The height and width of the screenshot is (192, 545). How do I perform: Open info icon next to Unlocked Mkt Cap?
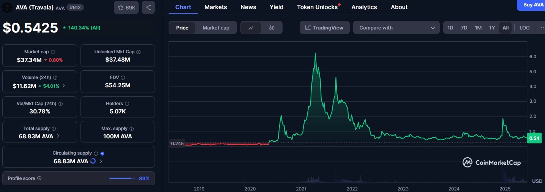[x=138, y=52]
